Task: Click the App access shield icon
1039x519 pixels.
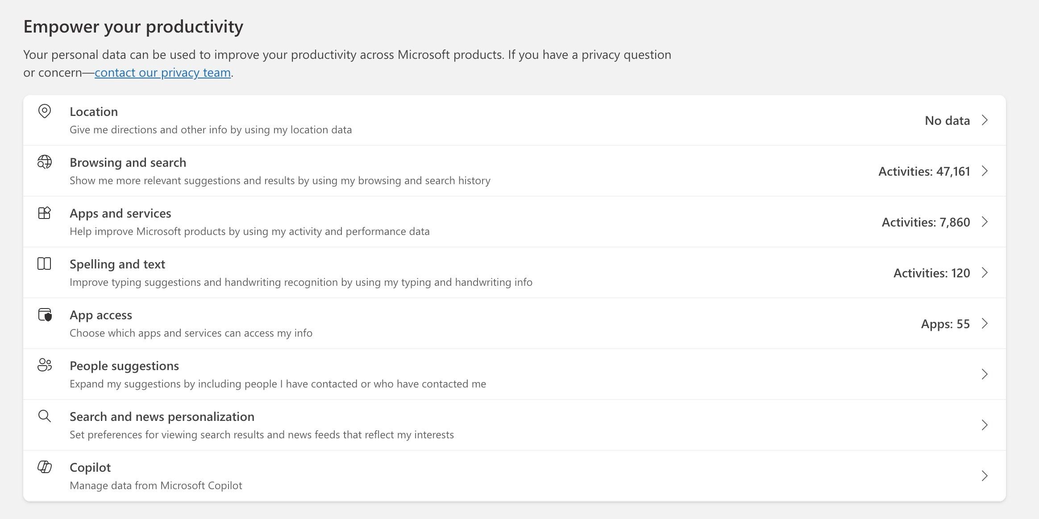Action: pyautogui.click(x=45, y=314)
